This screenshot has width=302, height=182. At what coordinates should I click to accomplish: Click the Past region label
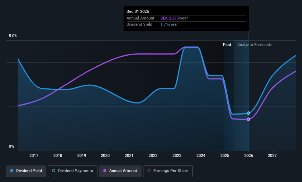[x=227, y=45]
